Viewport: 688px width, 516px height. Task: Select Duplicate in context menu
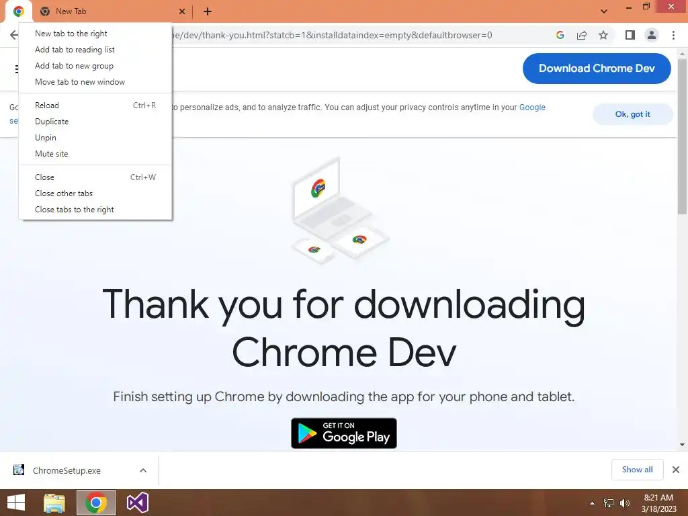(95, 122)
